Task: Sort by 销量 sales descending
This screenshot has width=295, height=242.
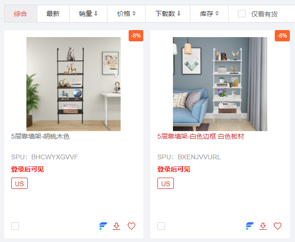Action: (88, 14)
